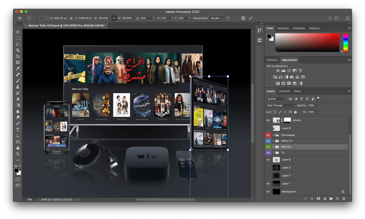Viewport: 365px width, 219px height.
Task: Choose the Horizontal Type tool
Action: click(18, 130)
